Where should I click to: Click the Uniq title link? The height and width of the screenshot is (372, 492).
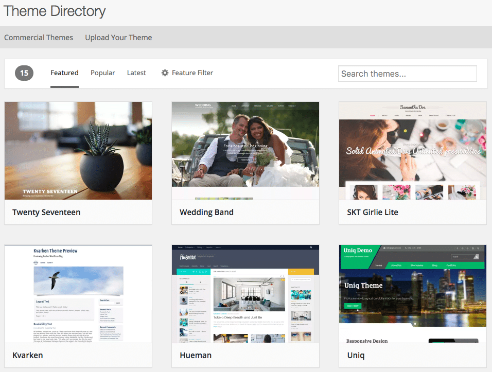pos(356,355)
